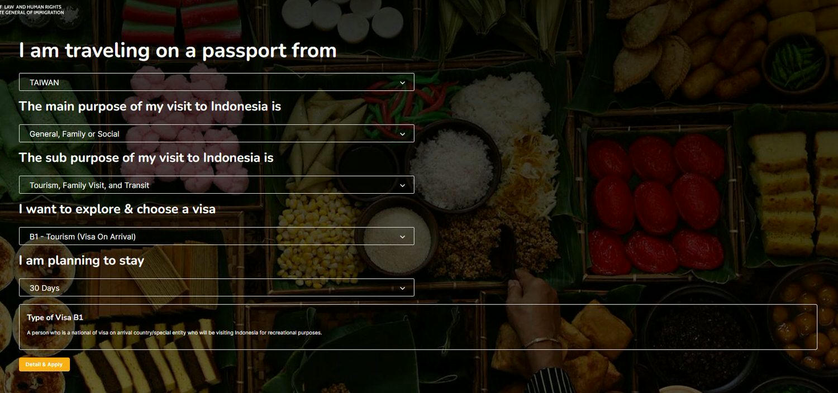Click the 'sub purpose of my visit' label
The image size is (838, 393).
pos(146,157)
